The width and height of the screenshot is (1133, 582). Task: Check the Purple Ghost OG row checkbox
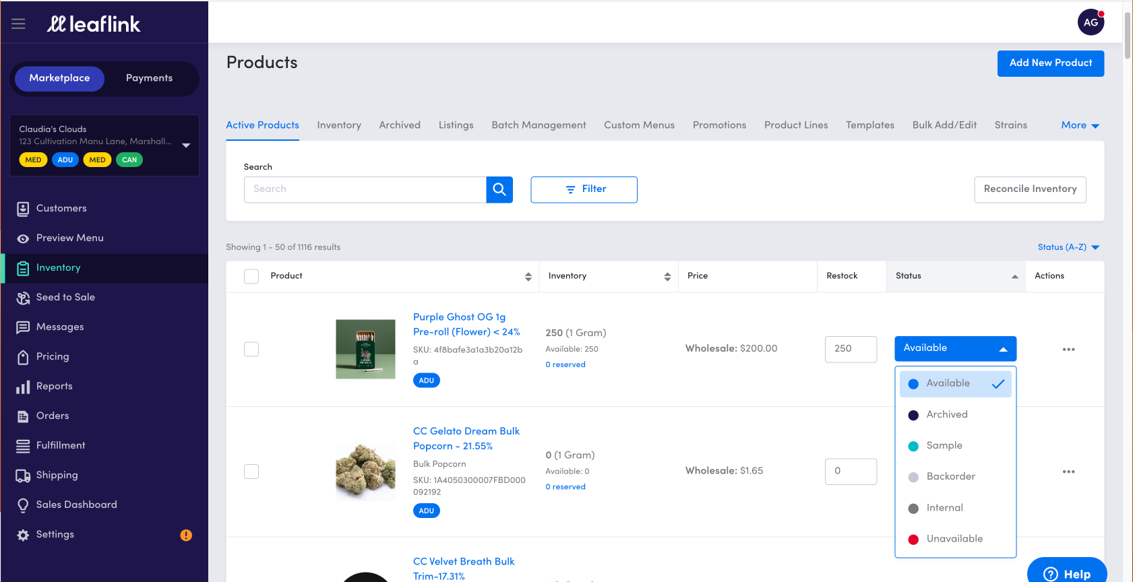[x=251, y=349]
